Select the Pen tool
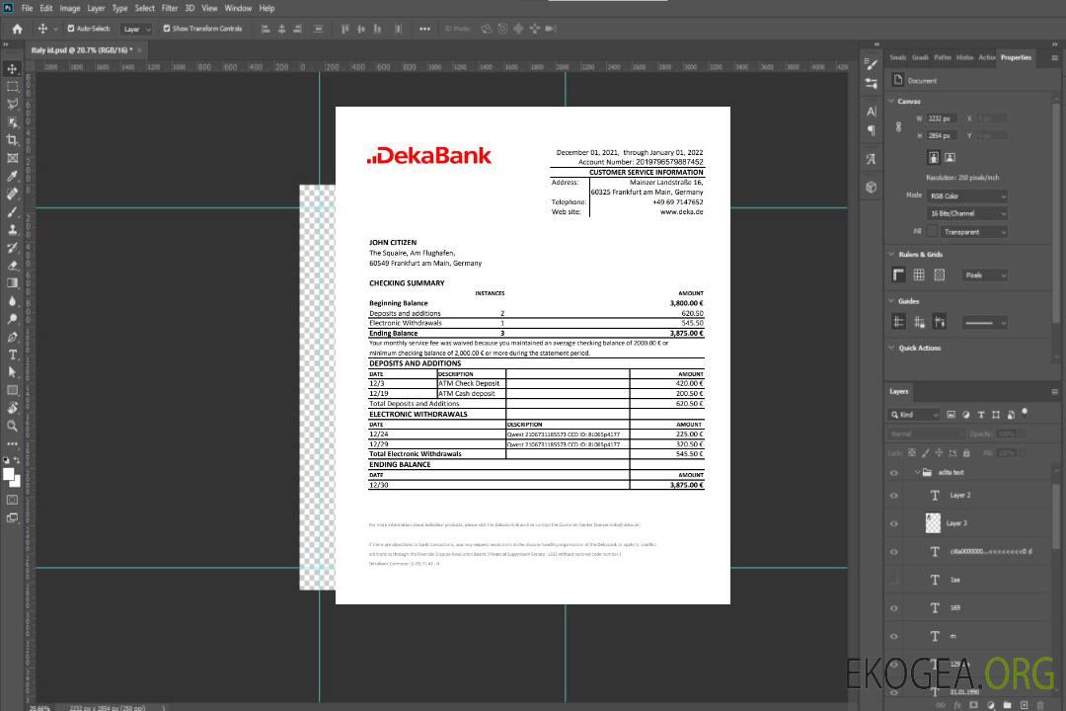1066x711 pixels. coord(12,337)
